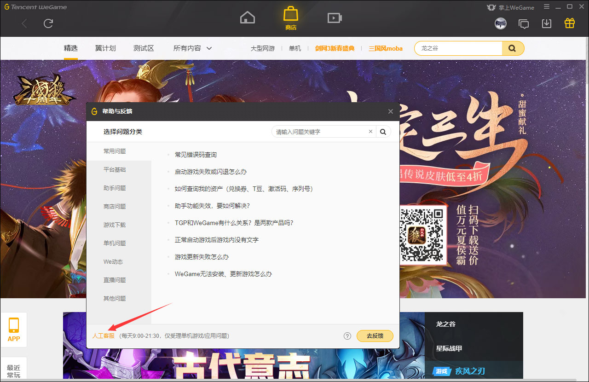Image resolution: width=589 pixels, height=382 pixels.
Task: Switch to the 翼计划 tab
Action: (105, 48)
